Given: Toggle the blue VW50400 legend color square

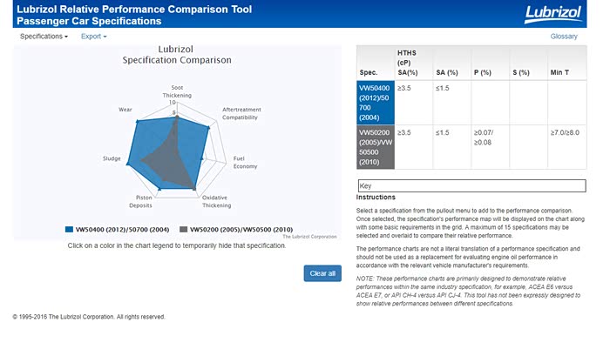Looking at the screenshot, I should (69, 229).
